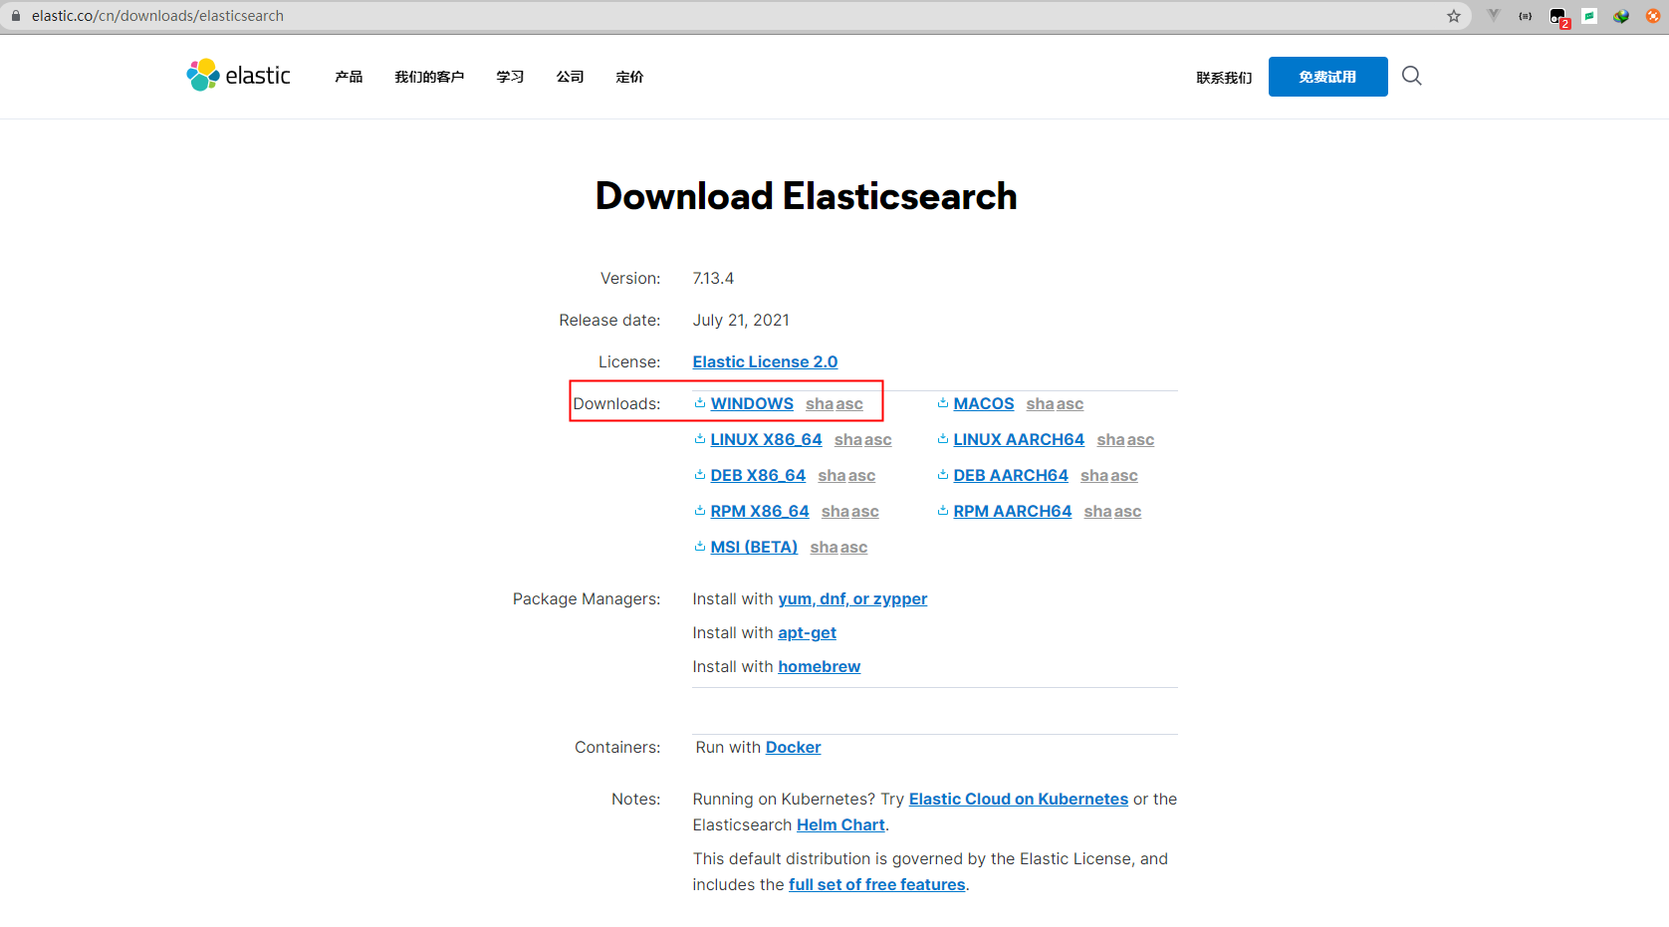Open the yum, dnf, or zypper link
Viewport: 1669px width, 927px height.
[852, 598]
